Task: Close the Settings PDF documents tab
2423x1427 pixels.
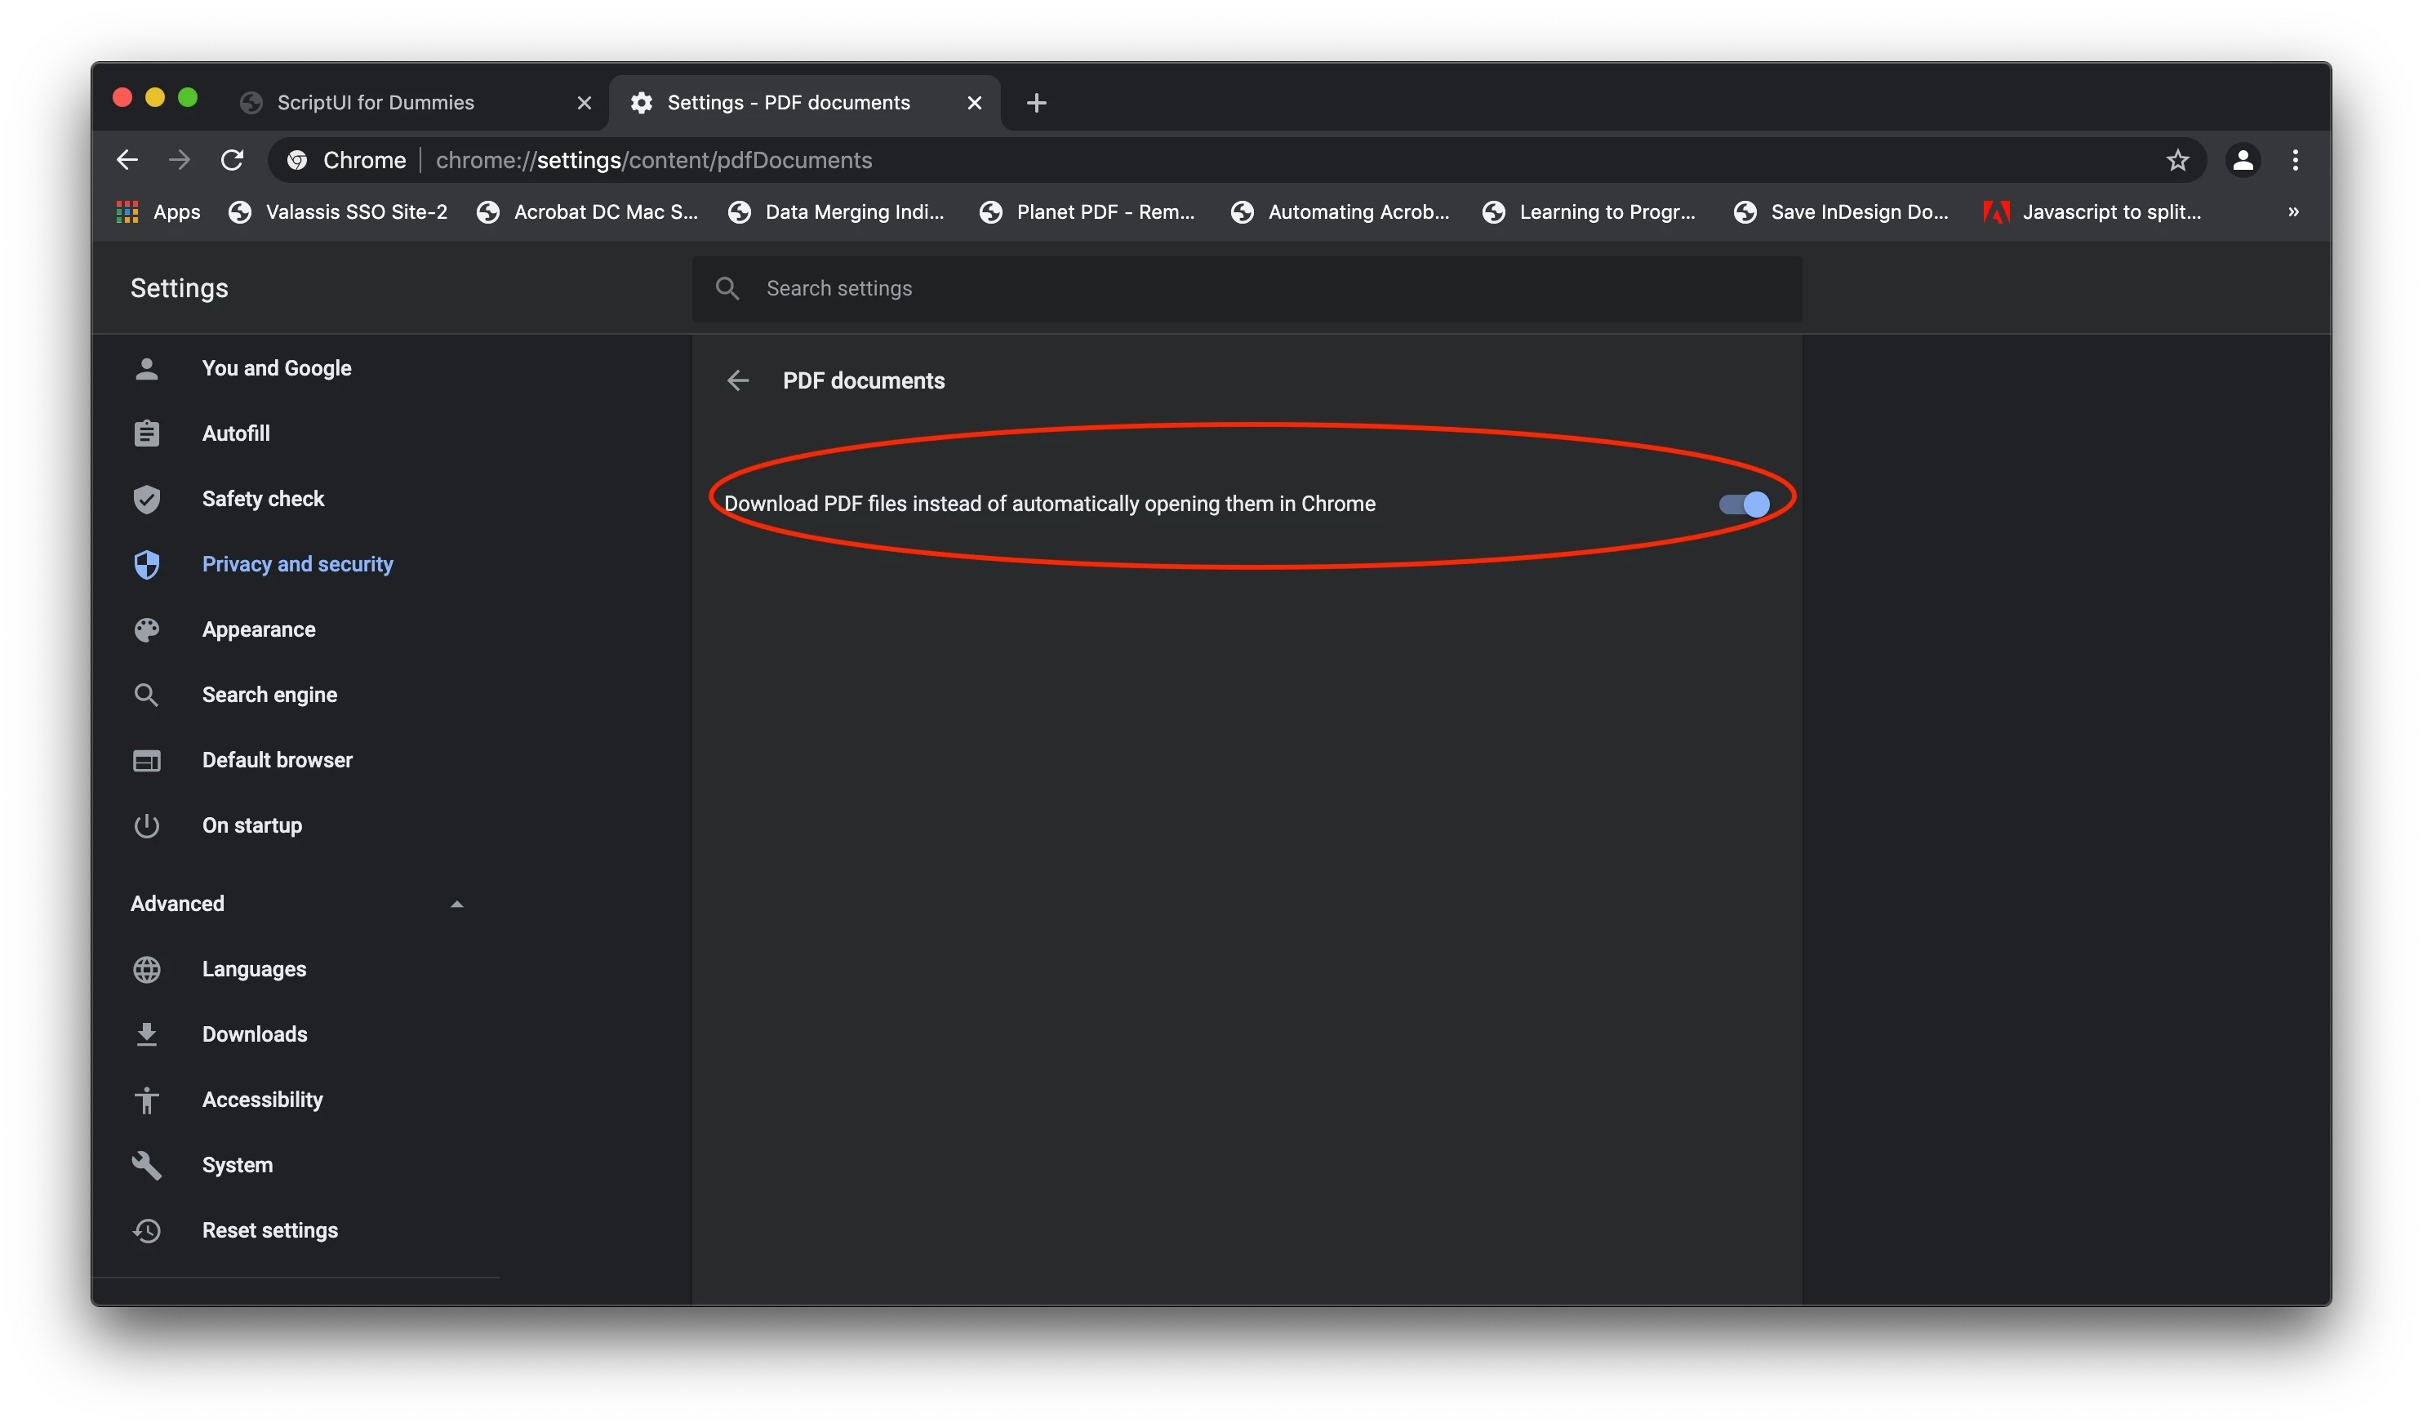Action: point(974,103)
